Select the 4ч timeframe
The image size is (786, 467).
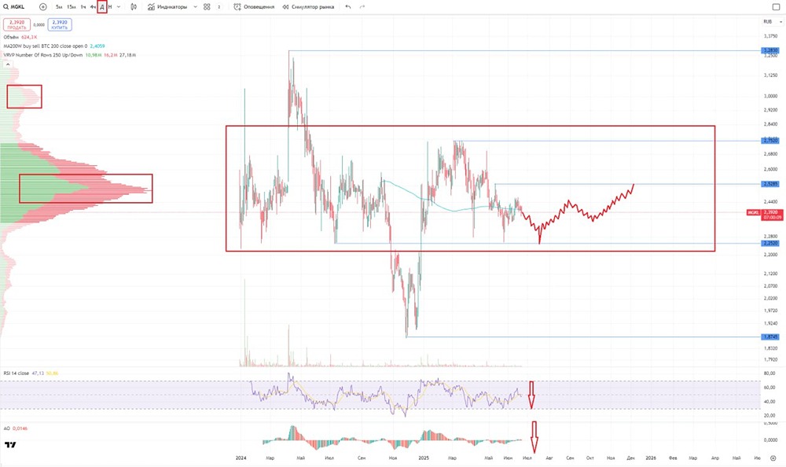(93, 7)
